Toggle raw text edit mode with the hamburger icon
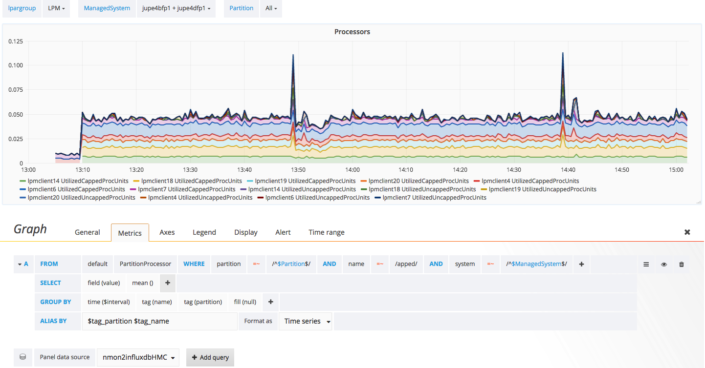The height and width of the screenshot is (368, 705). click(x=646, y=264)
